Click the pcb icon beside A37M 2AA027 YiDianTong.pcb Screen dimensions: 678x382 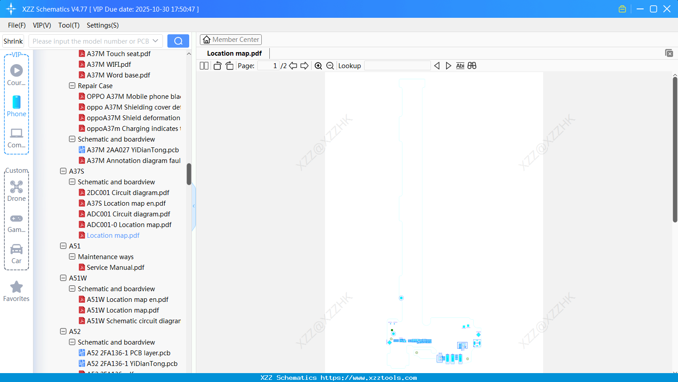[82, 150]
